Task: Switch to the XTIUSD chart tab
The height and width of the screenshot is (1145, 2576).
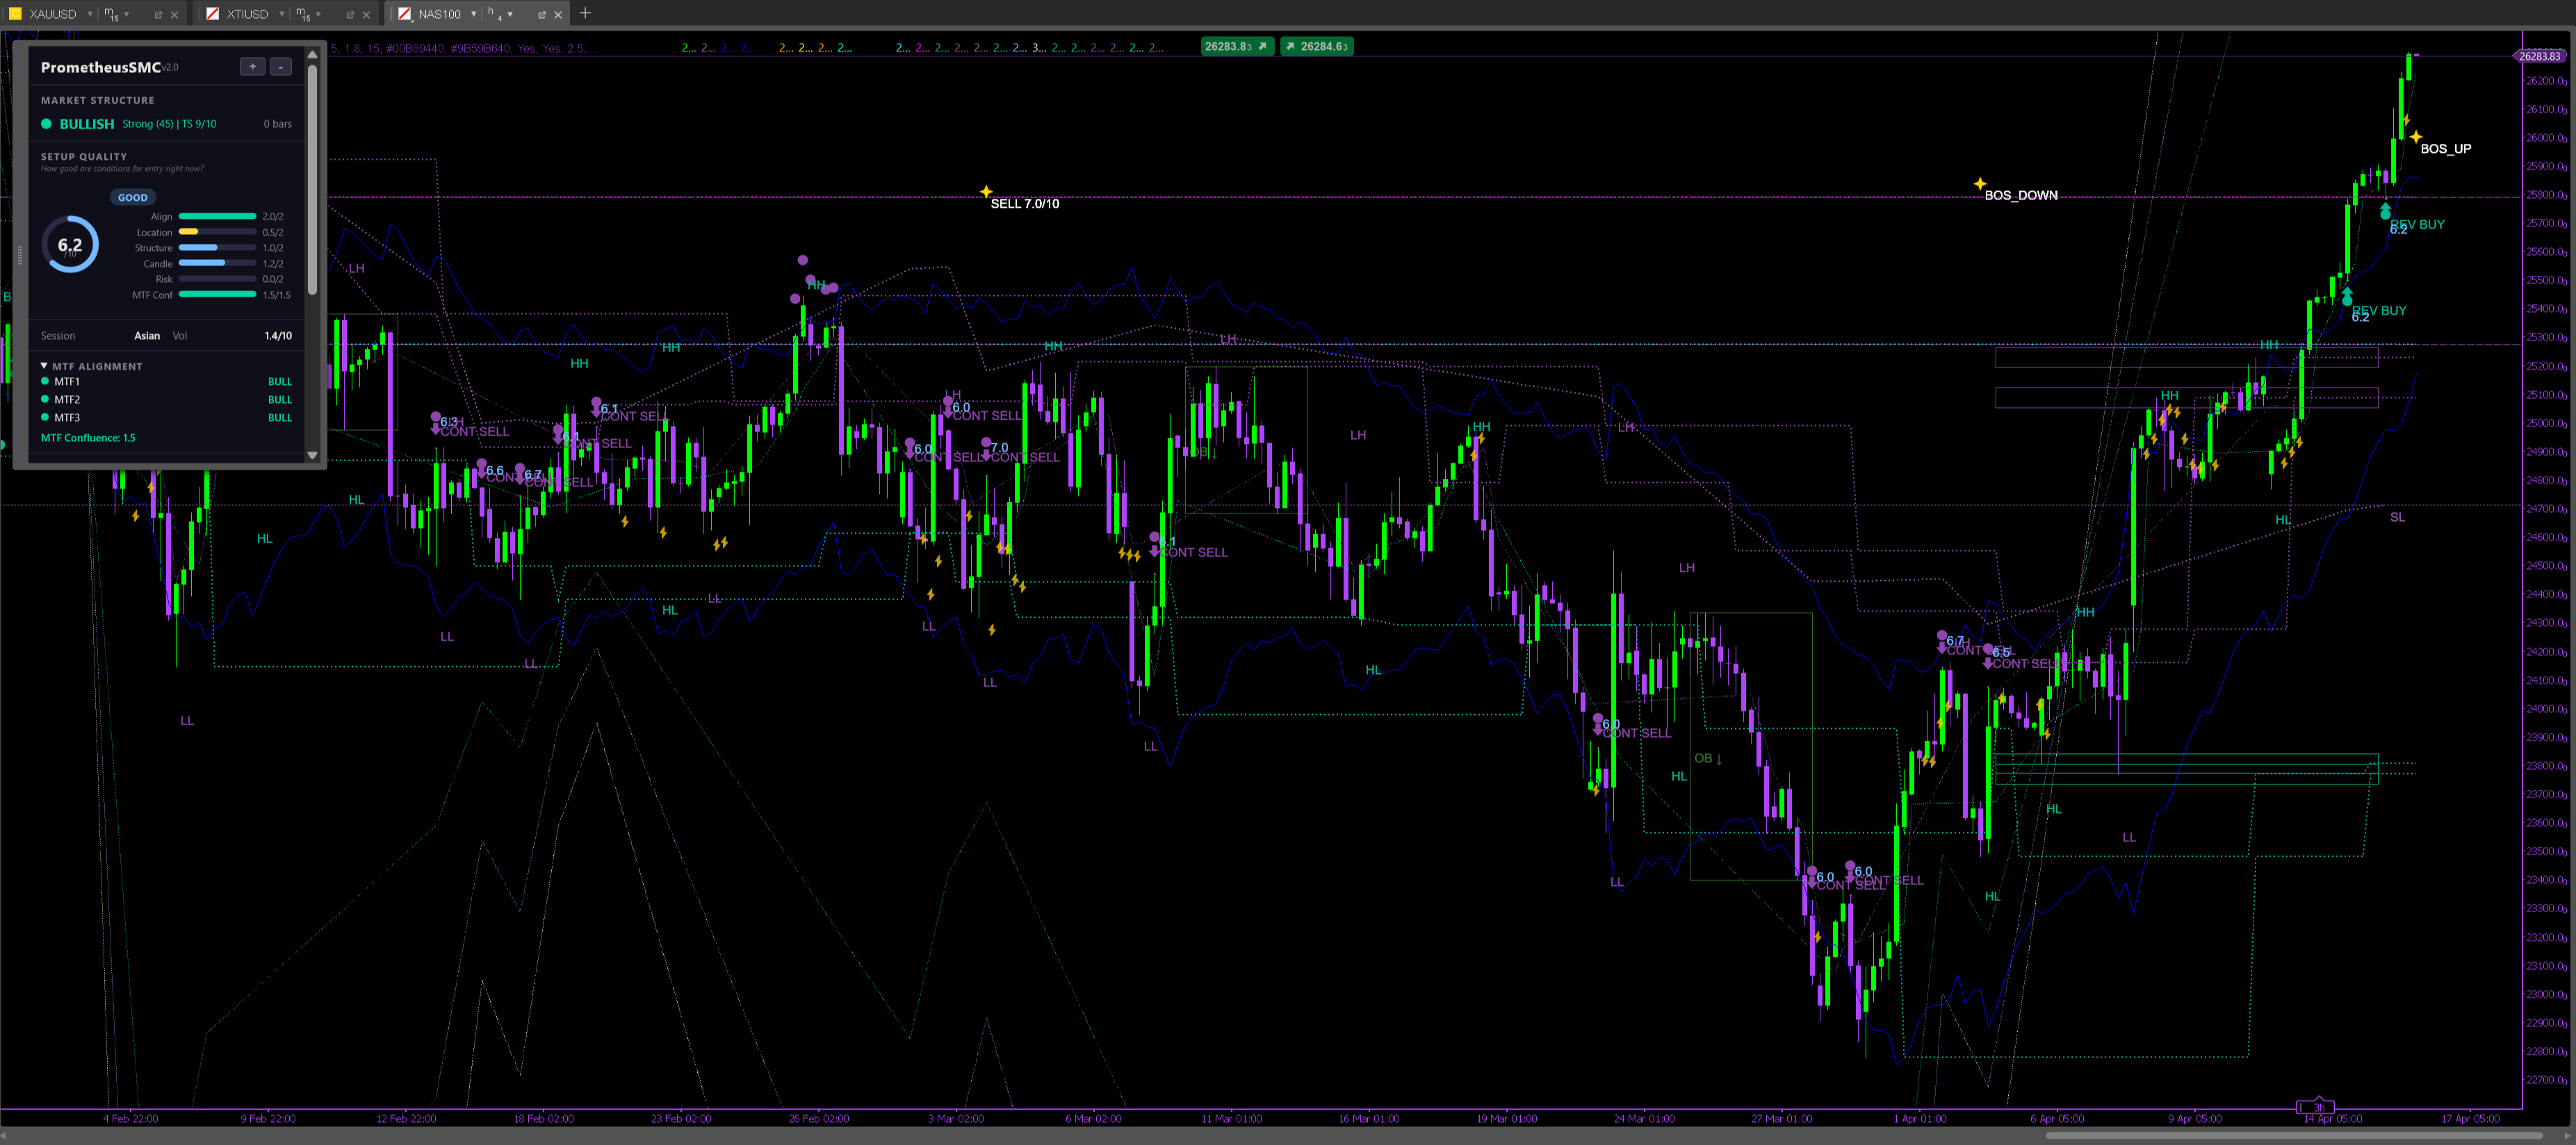Action: coord(246,14)
